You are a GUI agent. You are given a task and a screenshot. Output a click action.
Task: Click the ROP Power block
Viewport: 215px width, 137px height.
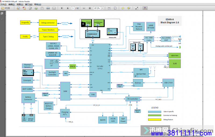[123, 120]
